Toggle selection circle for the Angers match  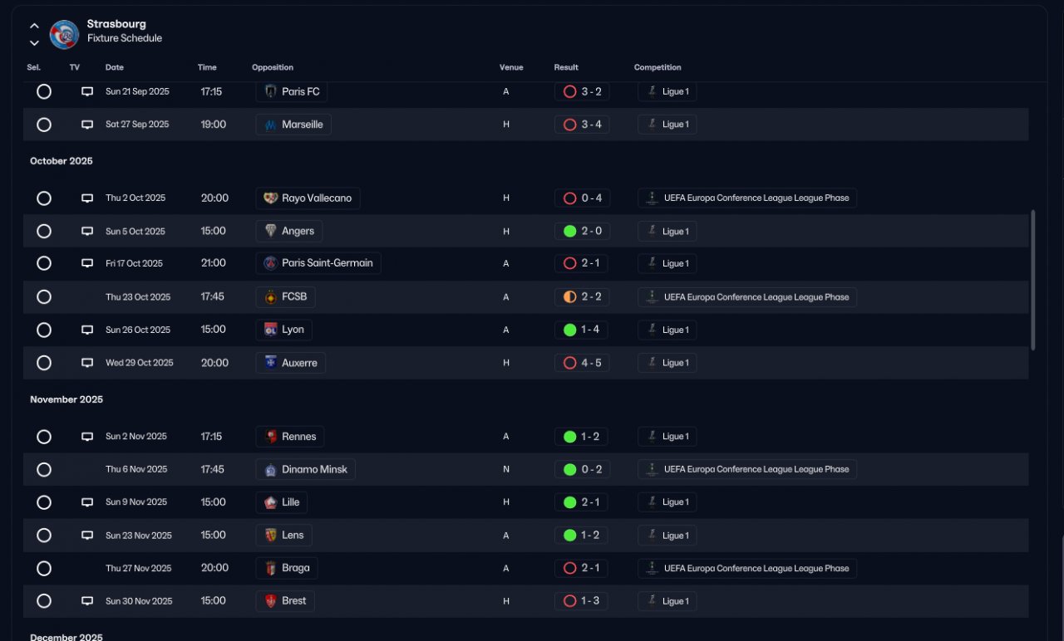tap(44, 231)
